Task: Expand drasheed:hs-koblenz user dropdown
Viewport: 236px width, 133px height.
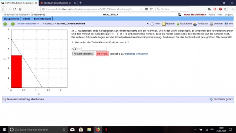Action: coord(17,15)
